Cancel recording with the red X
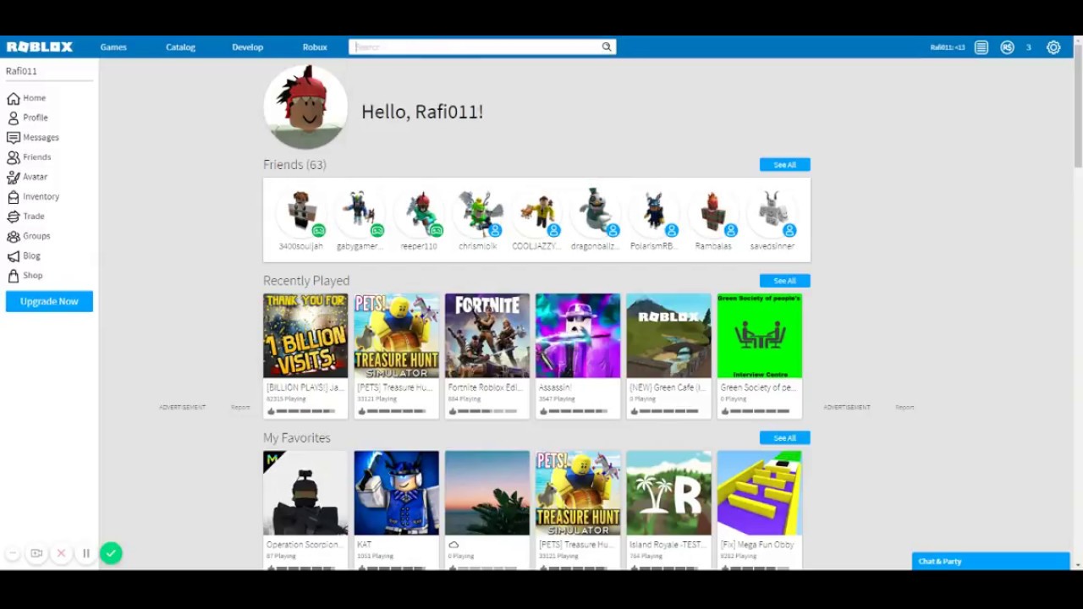Viewport: 1083px width, 609px height. (61, 554)
